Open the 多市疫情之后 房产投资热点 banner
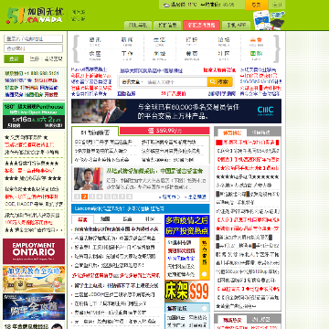 pyautogui.click(x=187, y=226)
